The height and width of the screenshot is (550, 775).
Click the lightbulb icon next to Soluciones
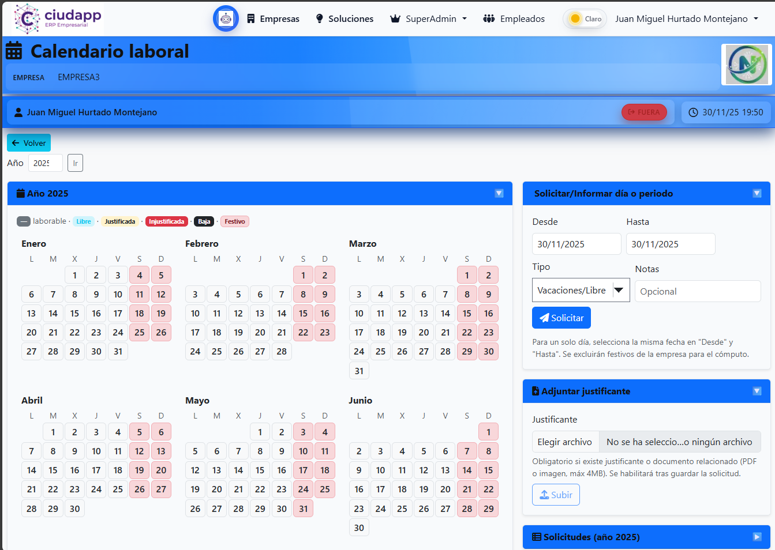[319, 18]
